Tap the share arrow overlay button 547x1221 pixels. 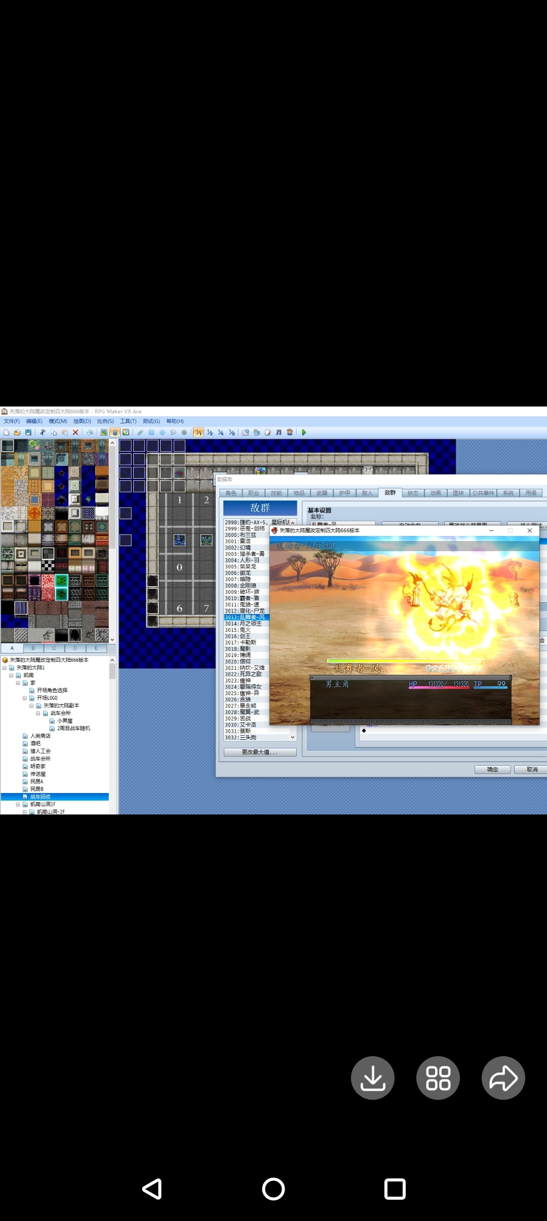point(503,1078)
